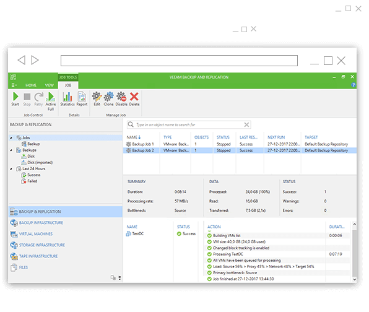Image resolution: width=369 pixels, height=312 pixels.
Task: Click the Duration column header in log
Action: coord(337,227)
